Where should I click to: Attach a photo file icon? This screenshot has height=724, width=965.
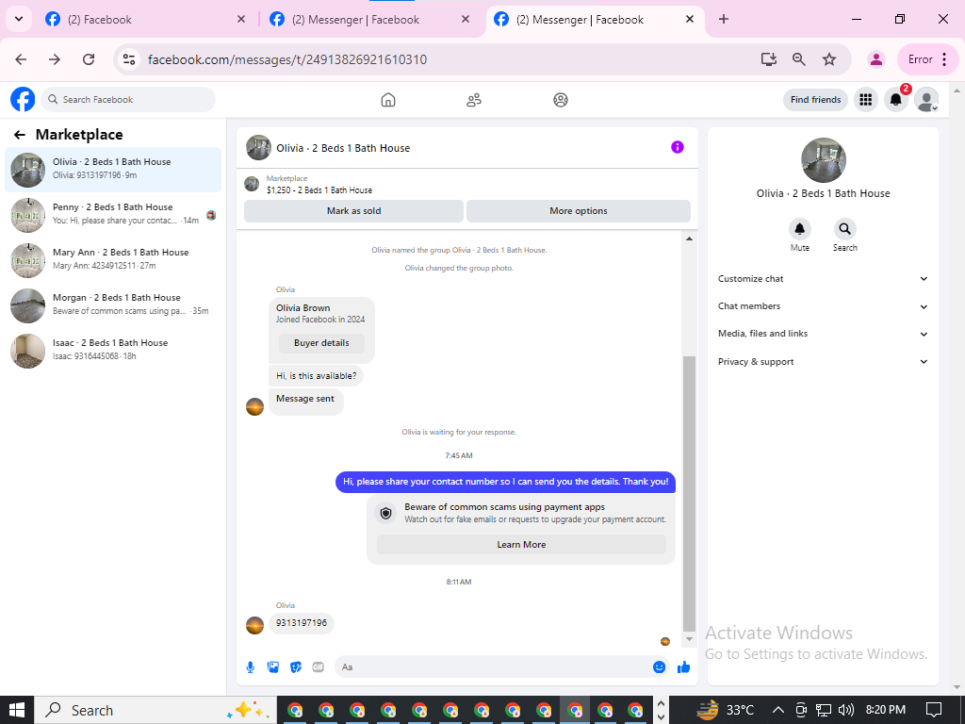273,666
